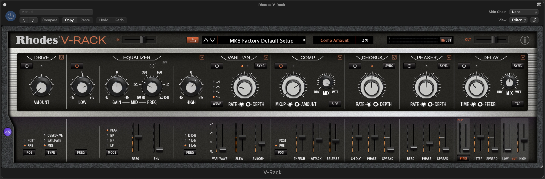Enable SYNC in the Vari-Pan section
The width and height of the screenshot is (545, 179).
(260, 66)
